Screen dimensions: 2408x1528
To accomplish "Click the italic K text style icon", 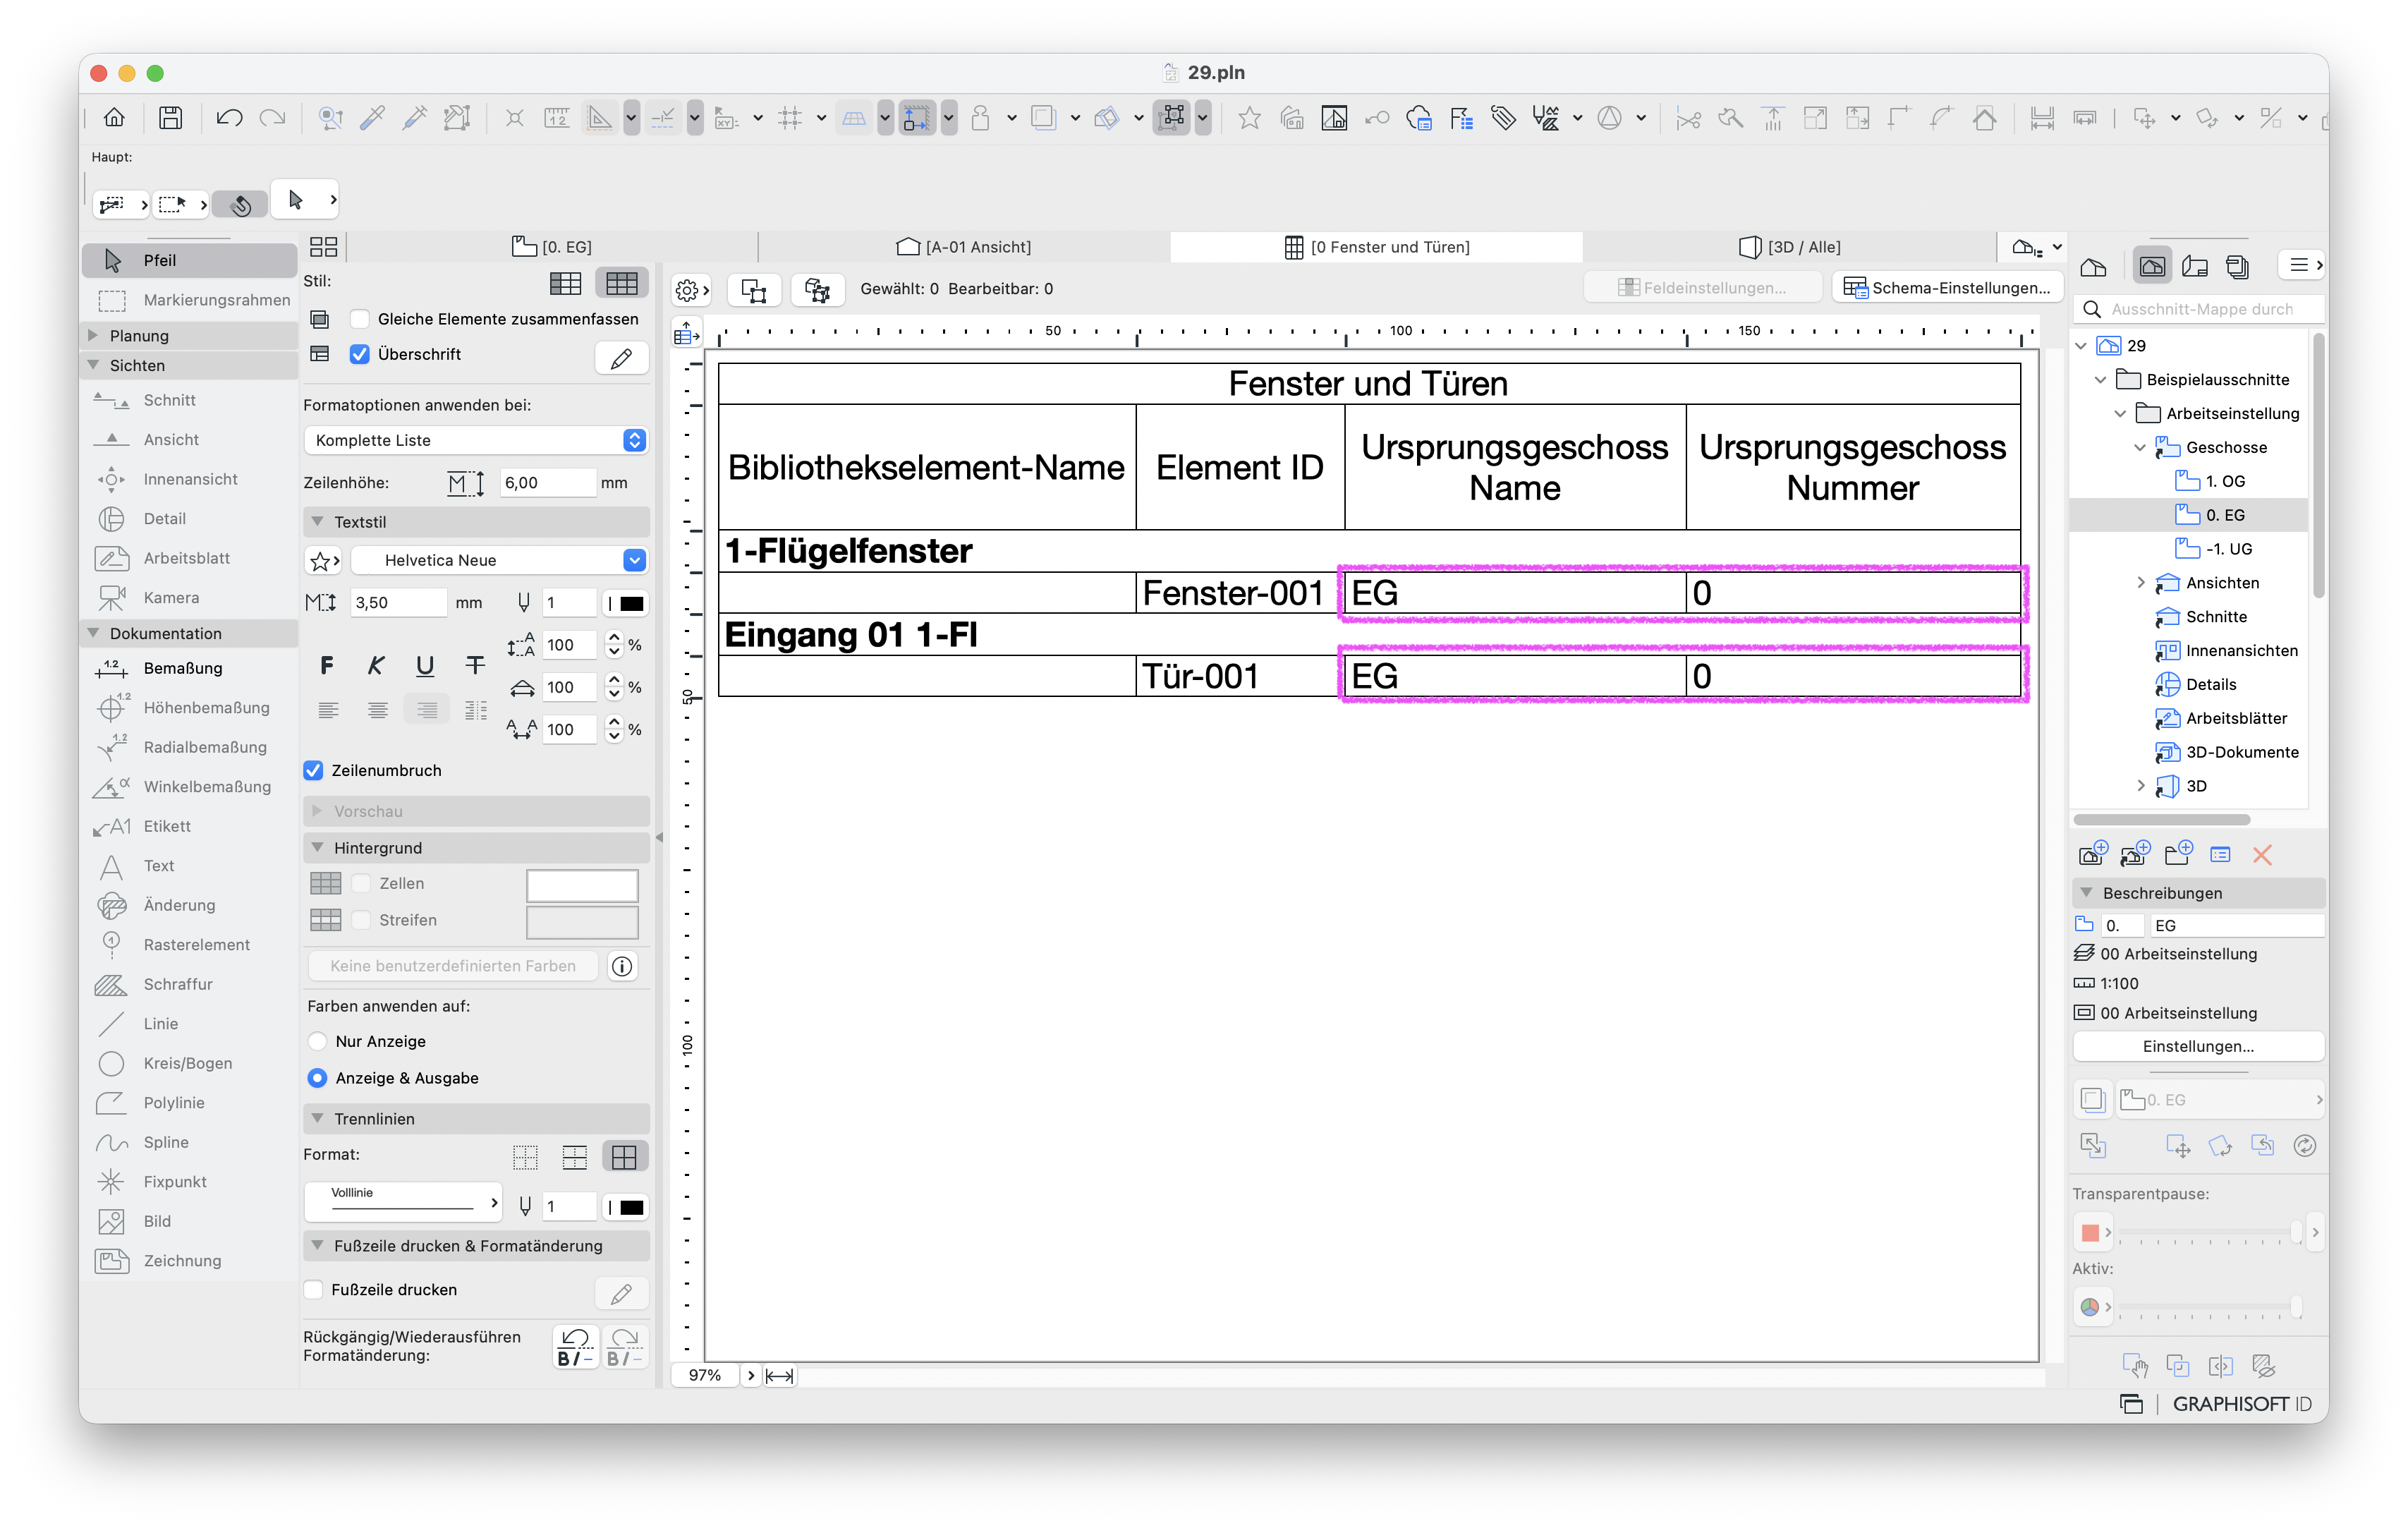I will pyautogui.click(x=376, y=666).
